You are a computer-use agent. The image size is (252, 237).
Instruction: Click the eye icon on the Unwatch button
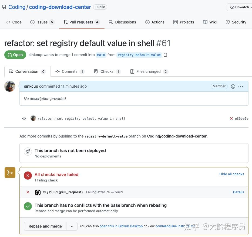point(232,7)
